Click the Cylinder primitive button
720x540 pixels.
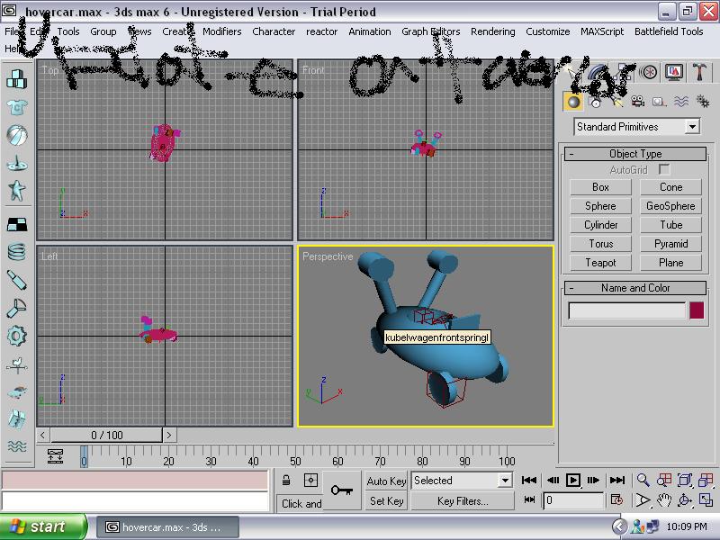click(x=600, y=224)
